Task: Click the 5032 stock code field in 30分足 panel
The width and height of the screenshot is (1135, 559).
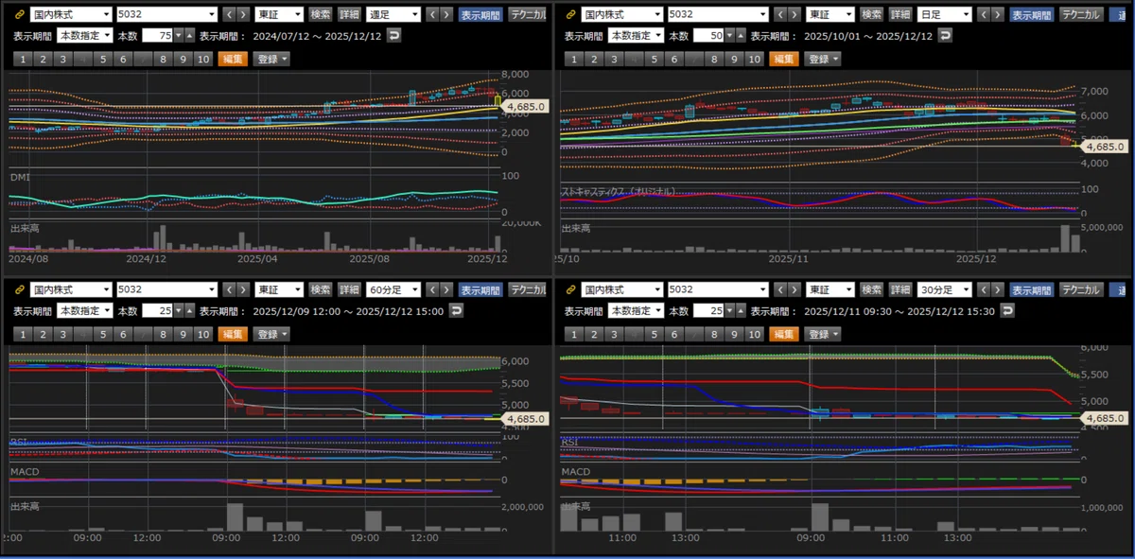Action: 717,290
